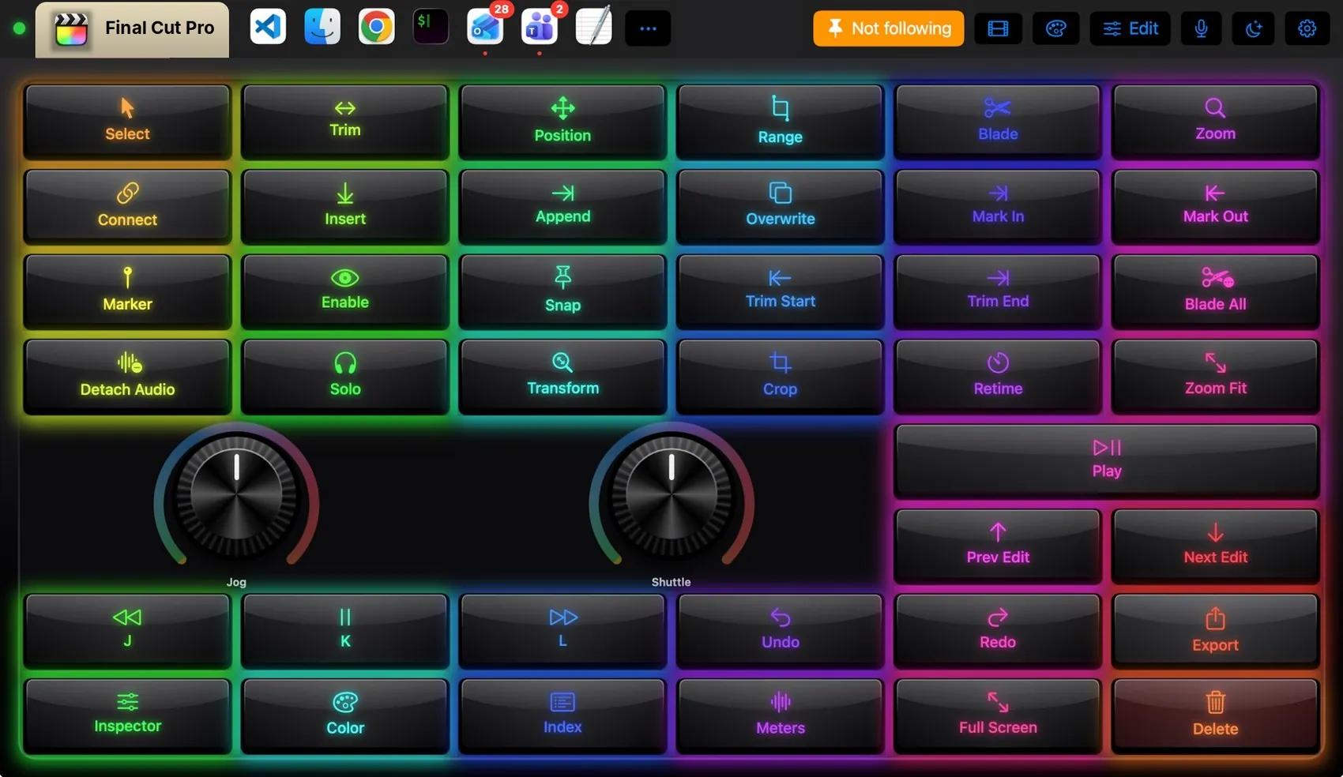Toggle the microphone button in top bar
This screenshot has height=777, width=1343.
coord(1201,28)
